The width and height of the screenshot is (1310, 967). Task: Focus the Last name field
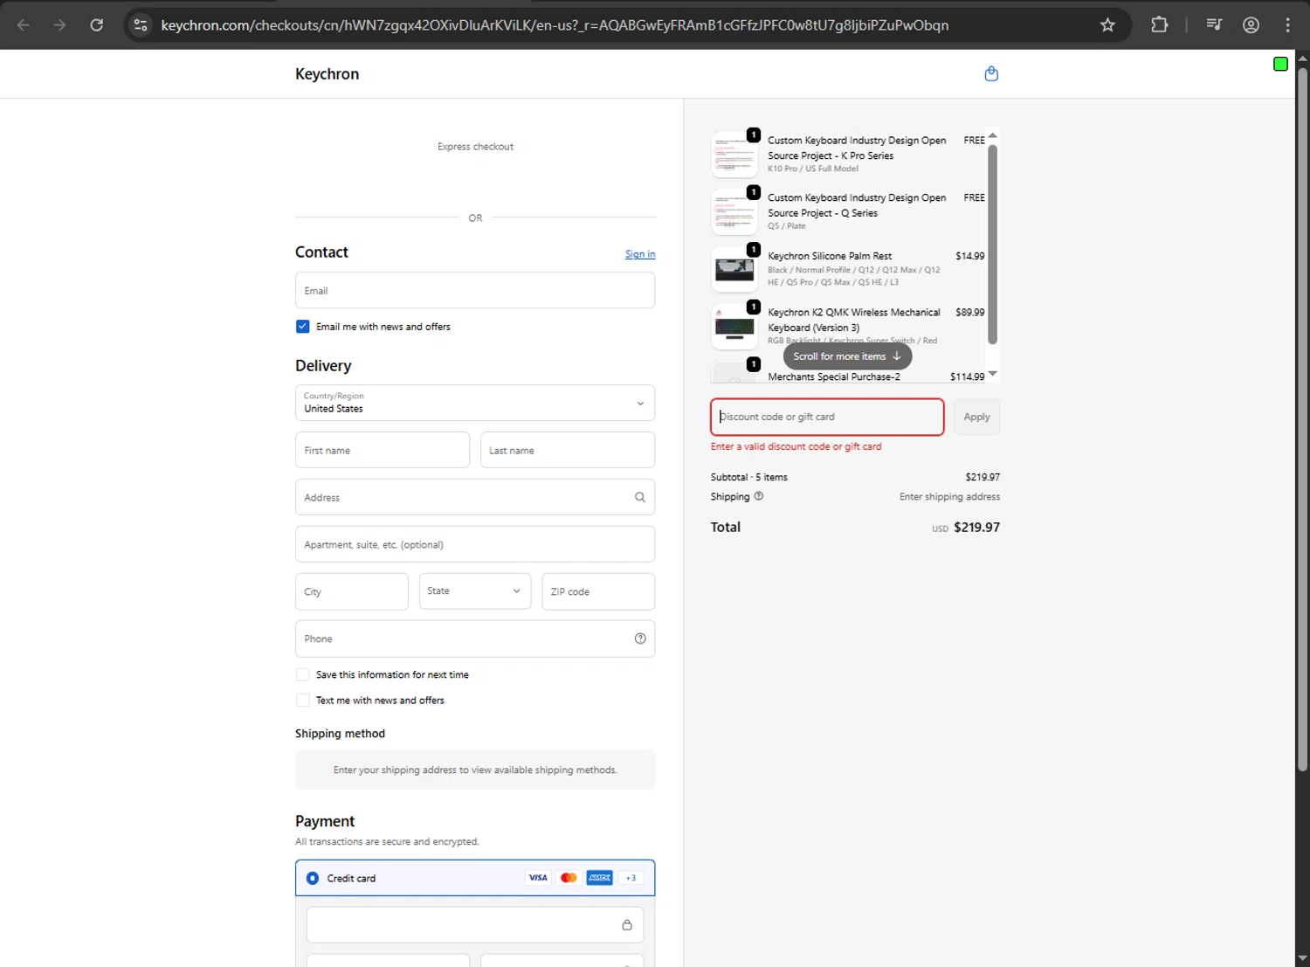click(x=568, y=450)
